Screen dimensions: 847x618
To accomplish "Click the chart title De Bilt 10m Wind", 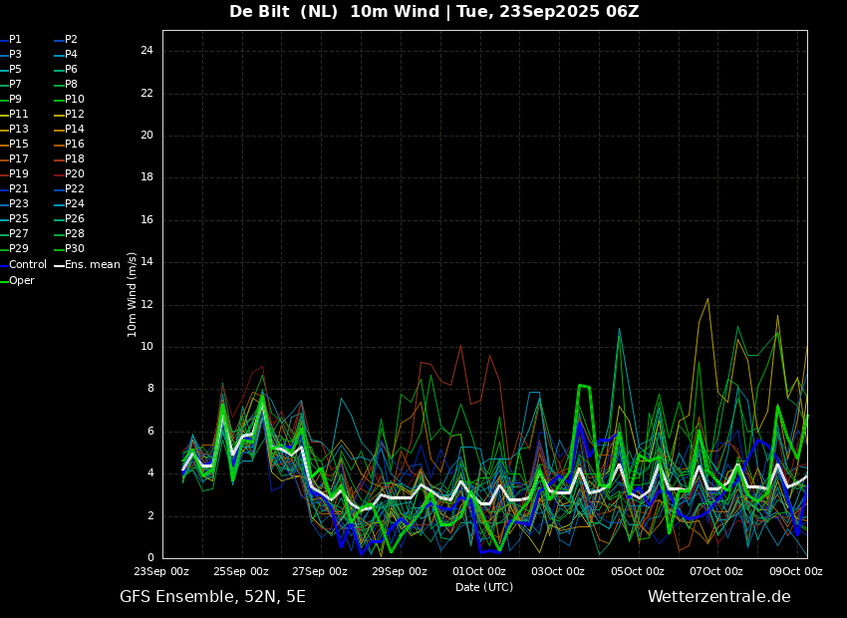I will tap(433, 12).
